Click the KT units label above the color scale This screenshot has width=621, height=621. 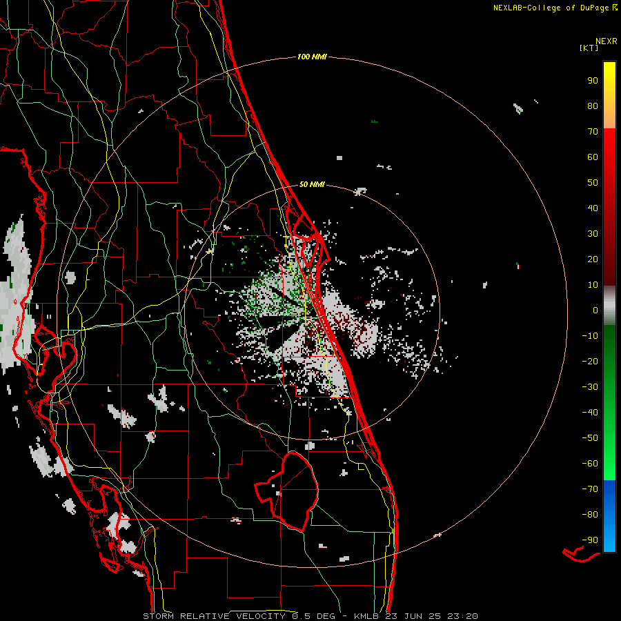589,48
